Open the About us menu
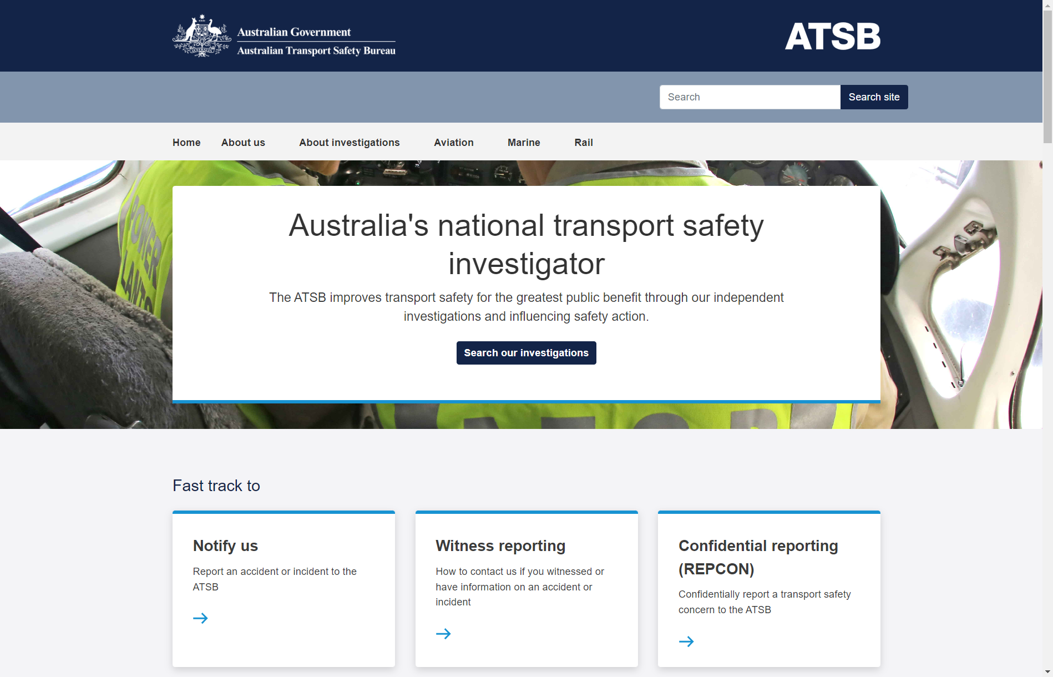This screenshot has width=1053, height=677. (x=243, y=143)
